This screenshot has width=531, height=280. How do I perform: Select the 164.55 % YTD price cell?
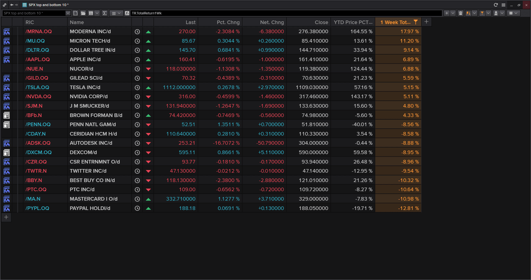[x=353, y=32]
